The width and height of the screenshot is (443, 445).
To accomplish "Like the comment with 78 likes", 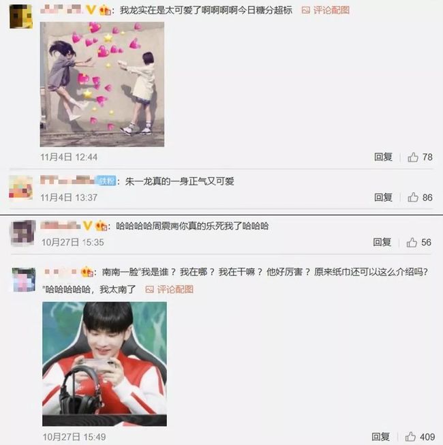I will tap(413, 157).
